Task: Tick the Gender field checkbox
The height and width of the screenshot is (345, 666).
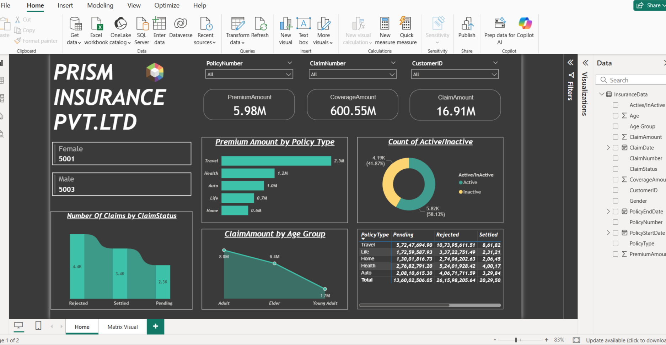Action: 616,201
